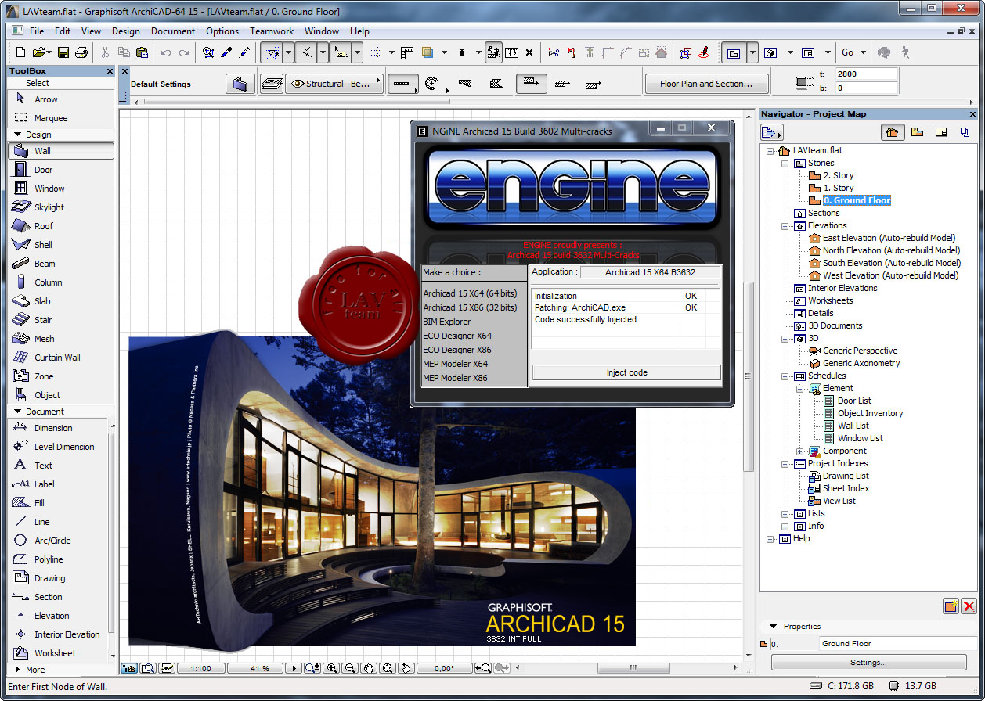Open 2. Story in Navigator
Screen dimensions: 985x701
(838, 175)
